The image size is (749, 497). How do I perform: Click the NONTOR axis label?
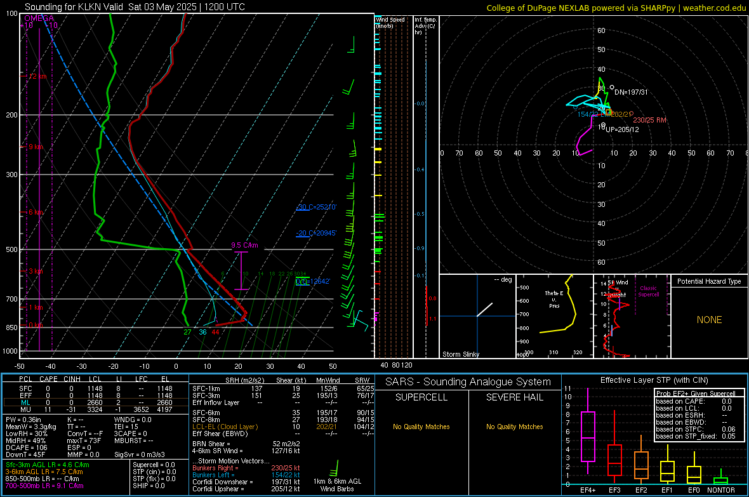point(721,490)
